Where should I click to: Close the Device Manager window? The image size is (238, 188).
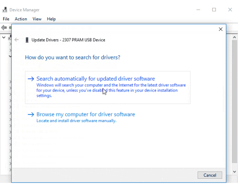click(230, 10)
